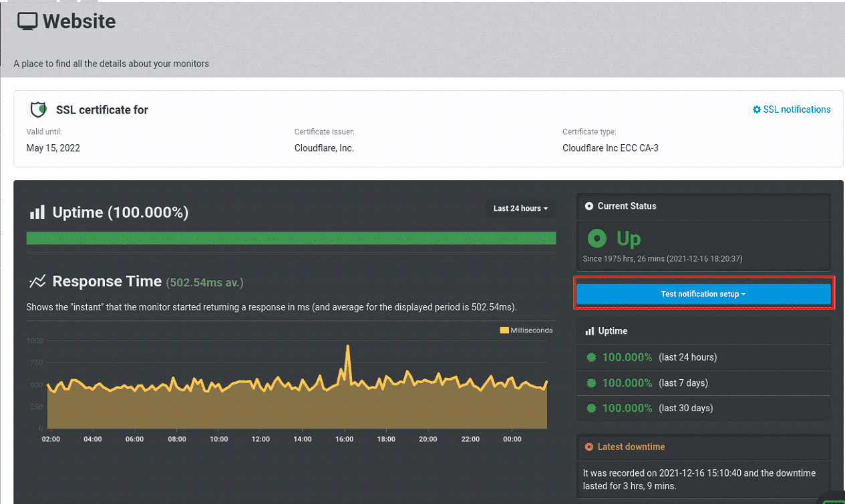Click the yellow Milliseconds legend swatch
Viewport: 845px width, 504px height.
click(504, 330)
